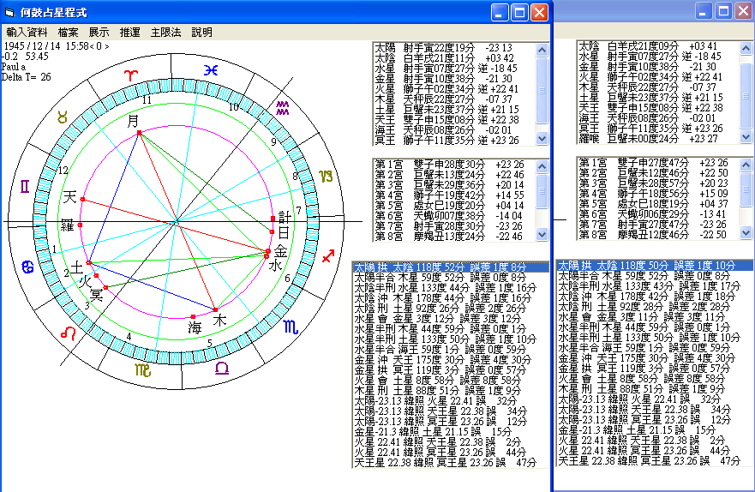Click the Virgo glyph on the wheel
This screenshot has height=492, width=755.
click(141, 370)
